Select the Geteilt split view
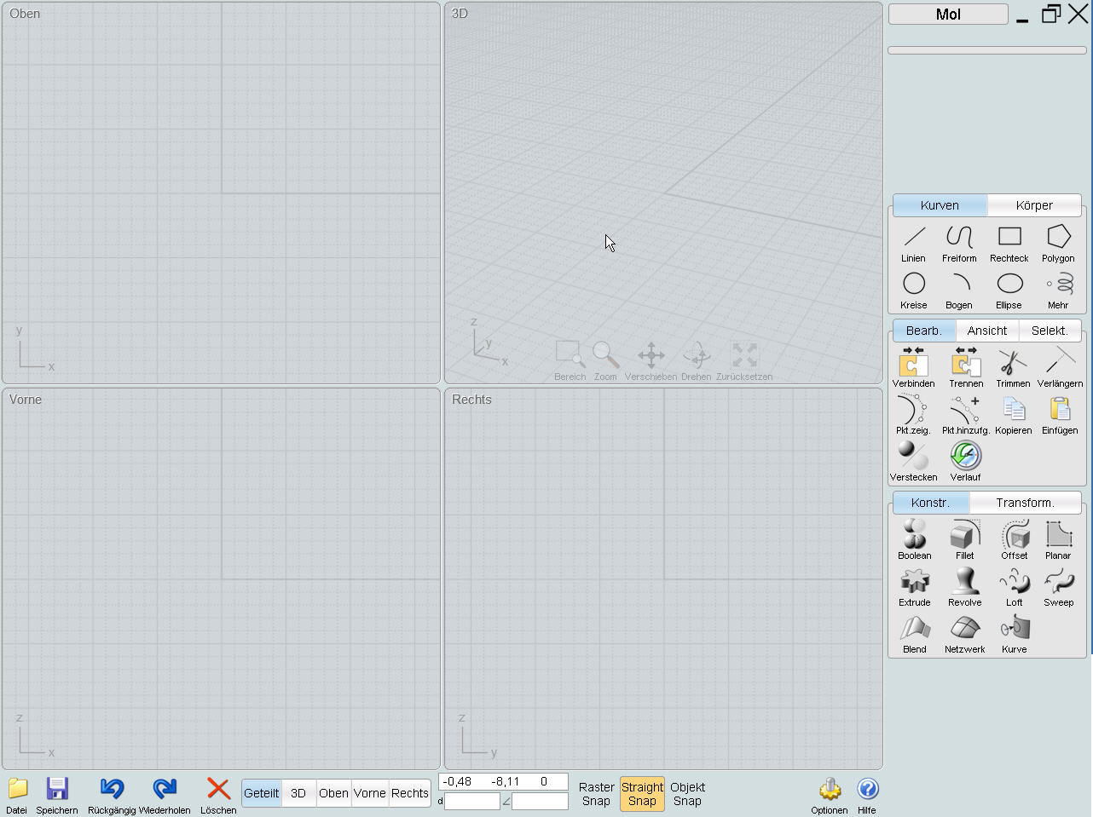The image size is (1093, 817). 262,793
